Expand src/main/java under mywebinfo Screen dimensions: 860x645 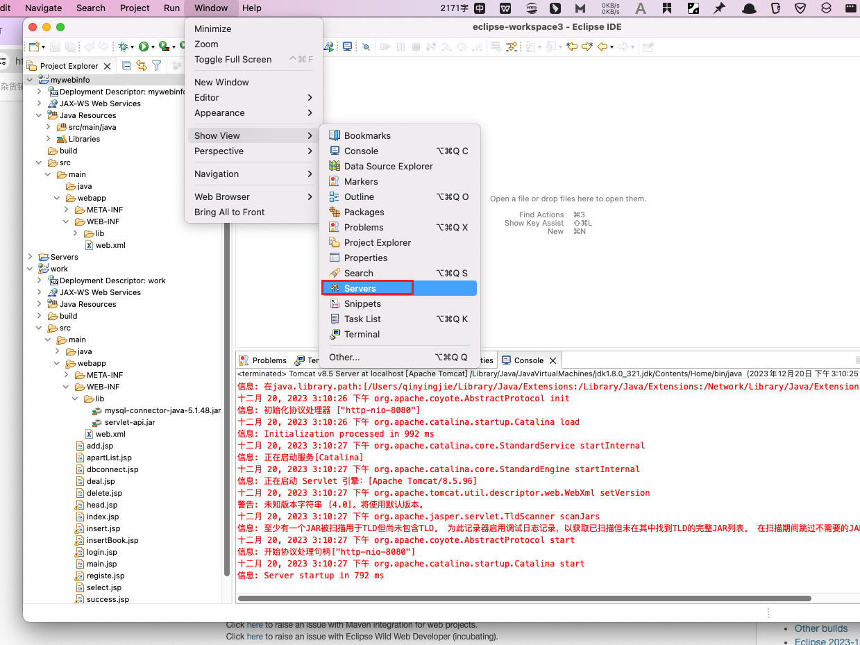tap(48, 127)
